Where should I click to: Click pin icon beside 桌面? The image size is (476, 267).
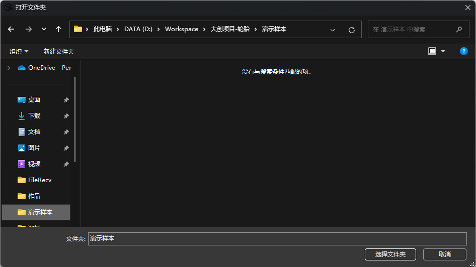66,100
